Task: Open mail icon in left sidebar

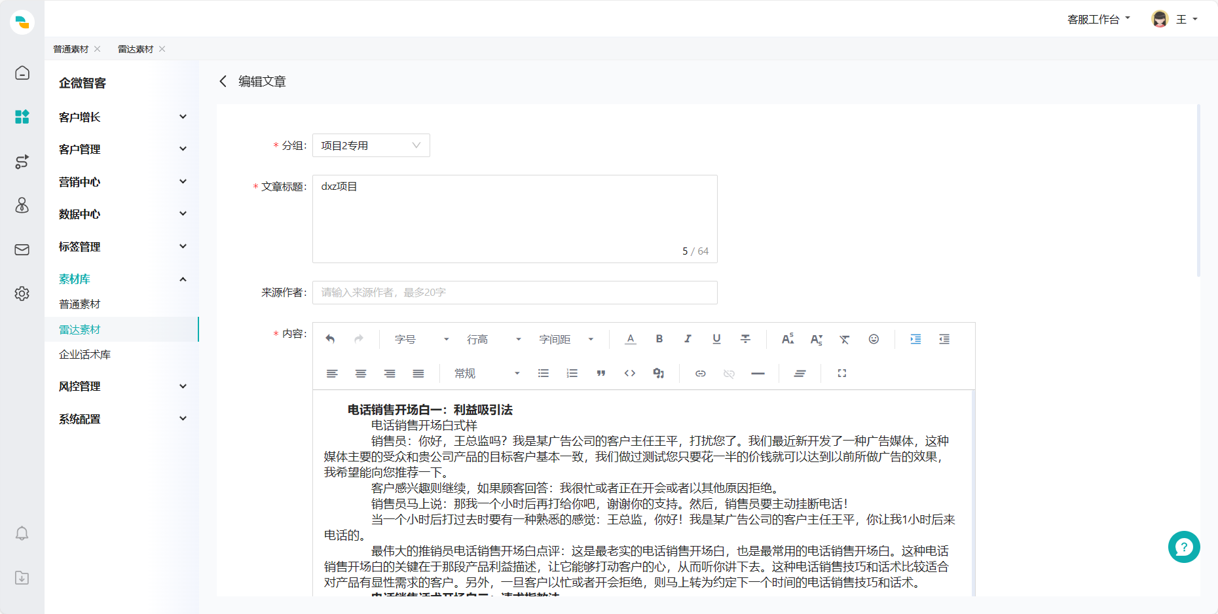Action: (x=22, y=249)
